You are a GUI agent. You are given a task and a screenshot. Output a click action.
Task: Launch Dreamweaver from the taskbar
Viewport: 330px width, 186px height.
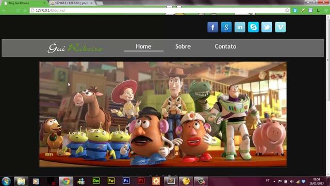pyautogui.click(x=96, y=181)
